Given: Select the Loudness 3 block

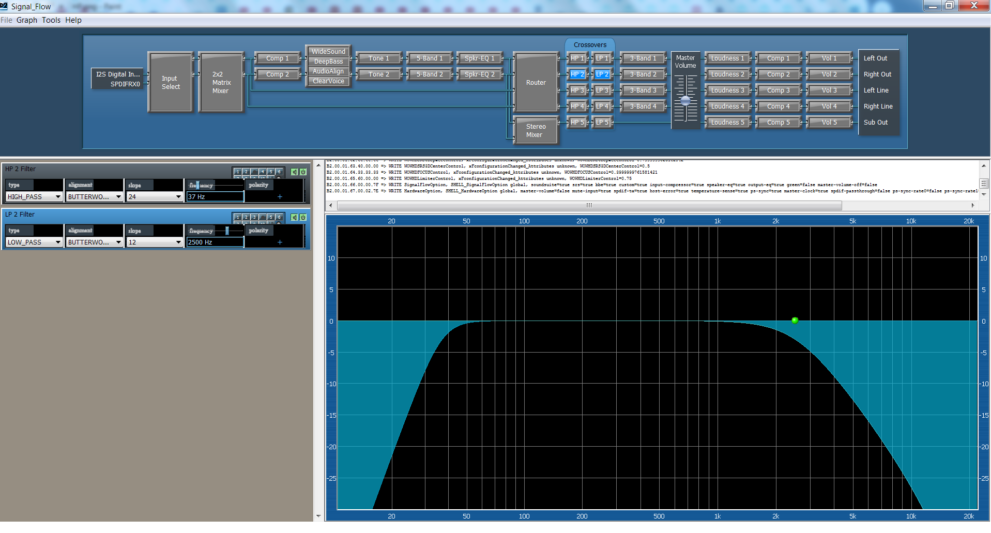Looking at the screenshot, I should point(727,90).
